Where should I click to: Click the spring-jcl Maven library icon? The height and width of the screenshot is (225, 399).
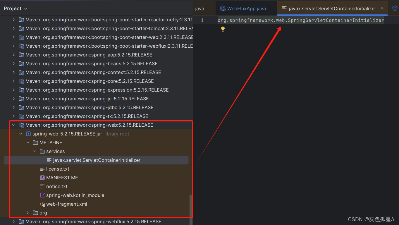click(x=21, y=99)
